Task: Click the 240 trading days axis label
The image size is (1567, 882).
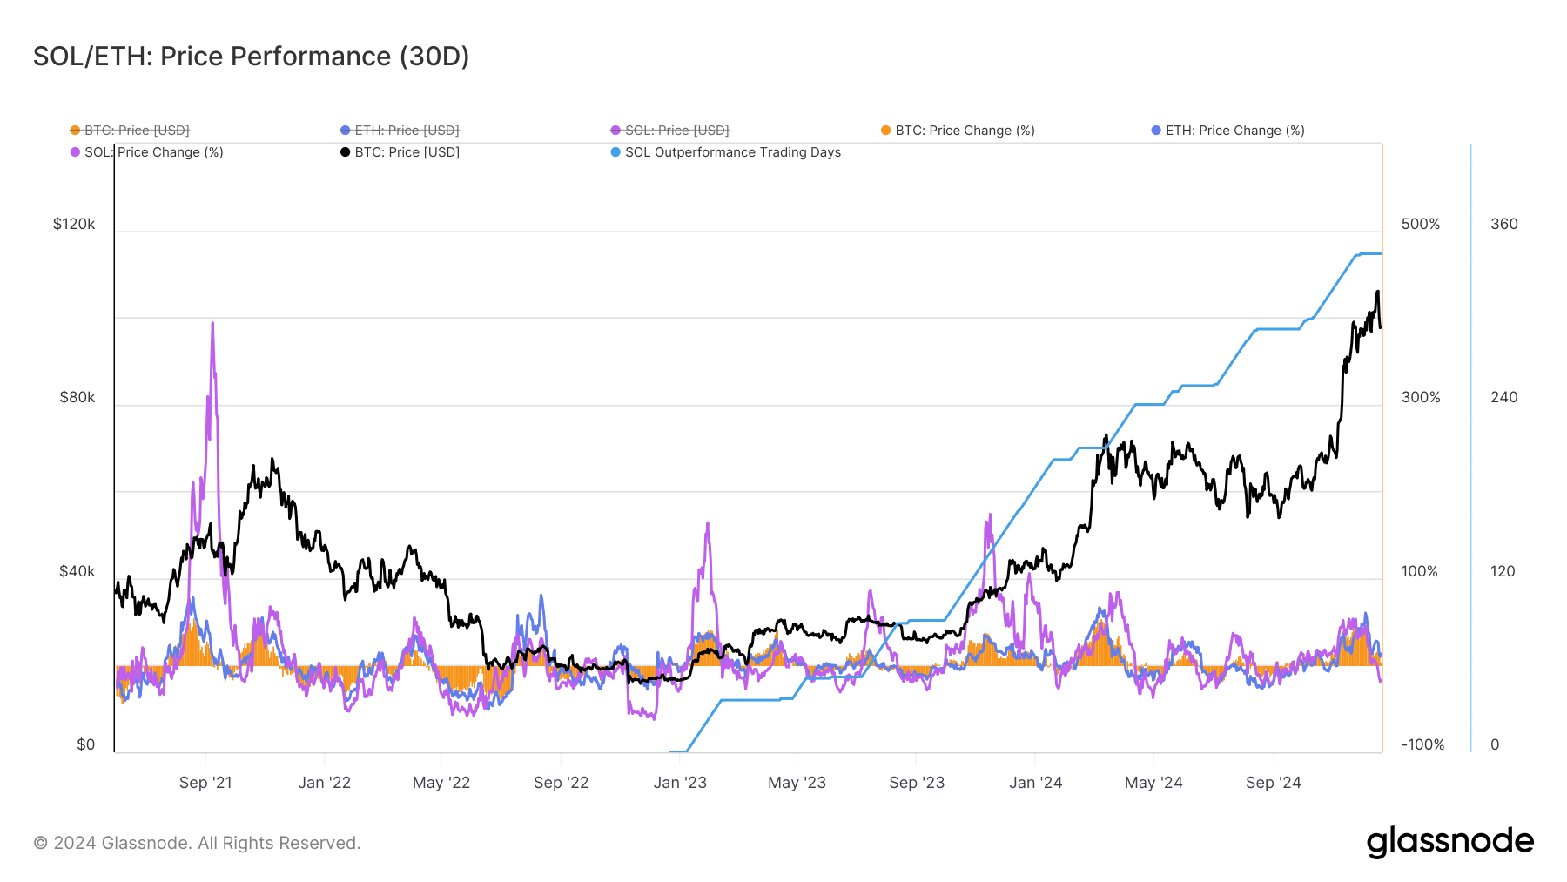Action: [1504, 397]
